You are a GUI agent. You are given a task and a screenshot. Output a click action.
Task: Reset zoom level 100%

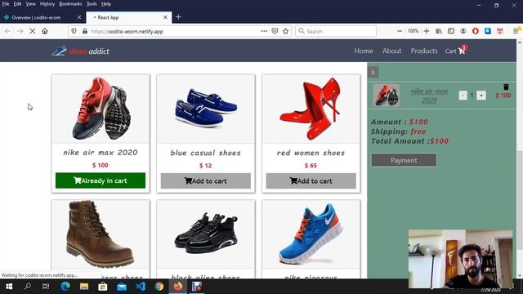[x=413, y=31]
